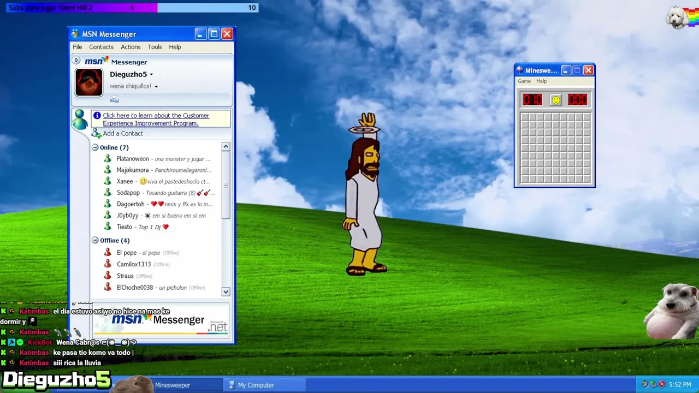Open the Dieguzho5 status dropdown
This screenshot has height=393, width=699.
coord(151,75)
